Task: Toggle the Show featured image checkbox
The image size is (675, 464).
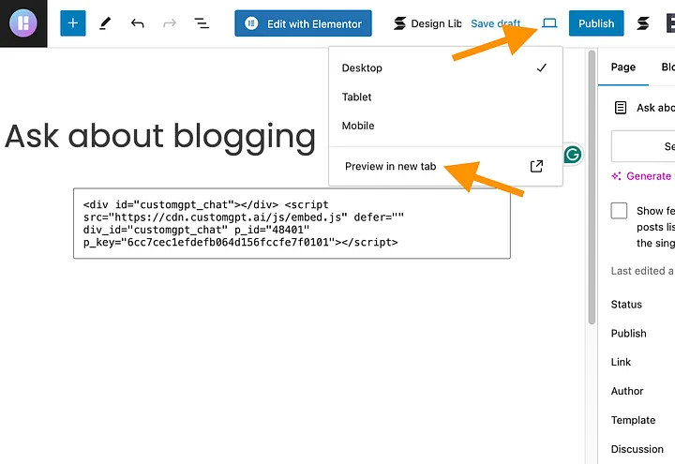Action: 619,211
